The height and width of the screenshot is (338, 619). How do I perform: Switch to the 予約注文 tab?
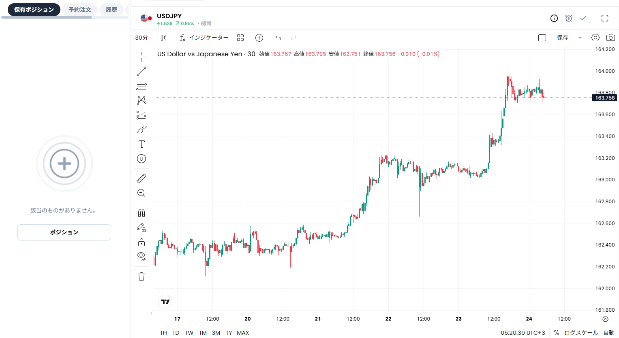click(80, 10)
